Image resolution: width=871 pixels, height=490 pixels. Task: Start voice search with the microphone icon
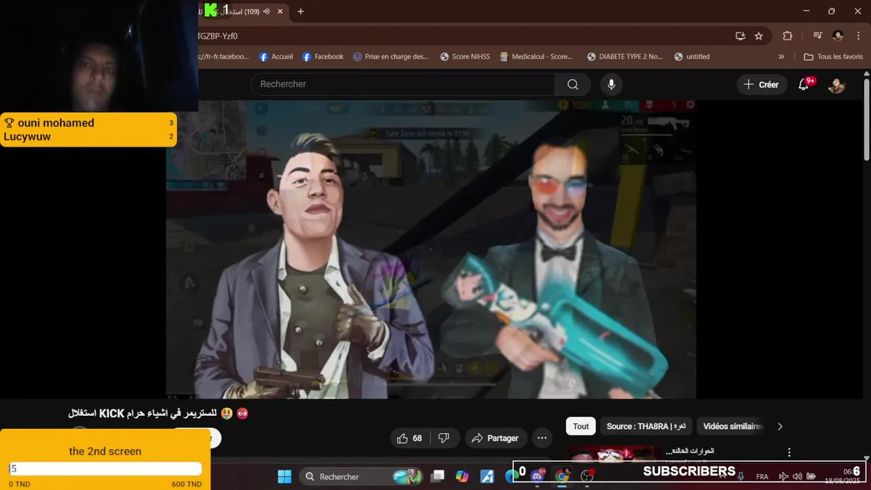coord(611,84)
